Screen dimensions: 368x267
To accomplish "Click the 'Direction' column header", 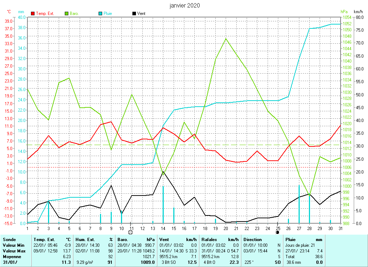I will pos(253,240).
